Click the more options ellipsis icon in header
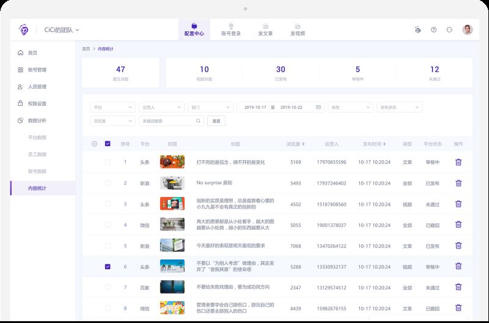Screen dimensions: 489x323 point(450,29)
